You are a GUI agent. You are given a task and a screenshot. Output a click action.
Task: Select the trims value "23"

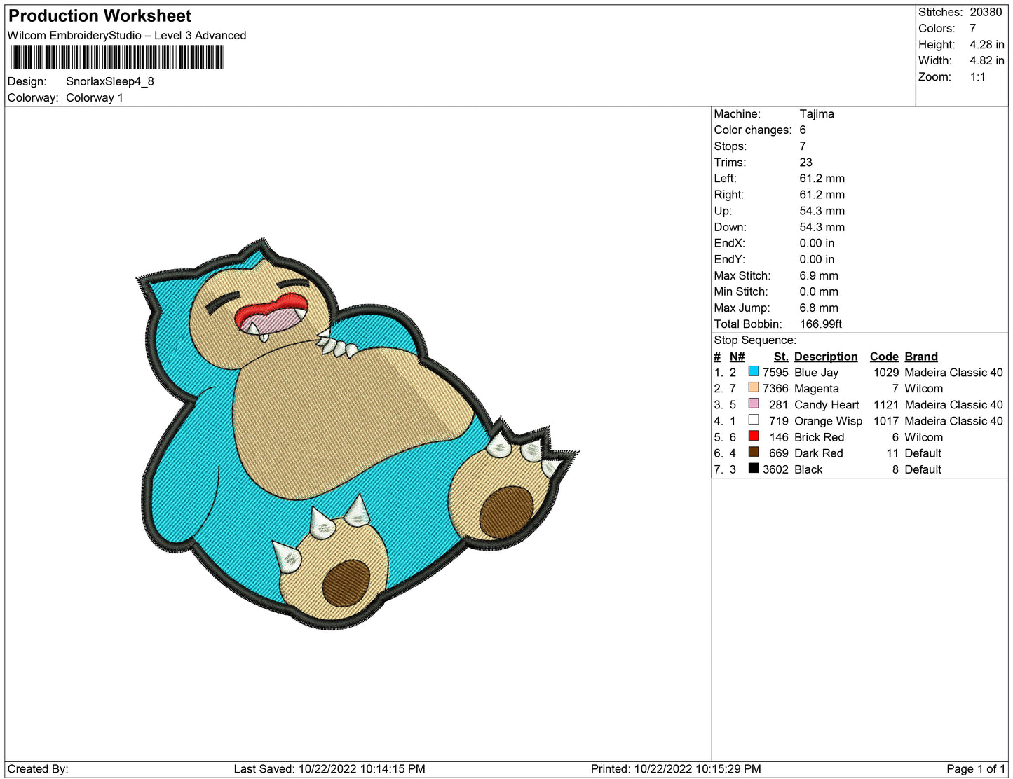[x=806, y=162]
